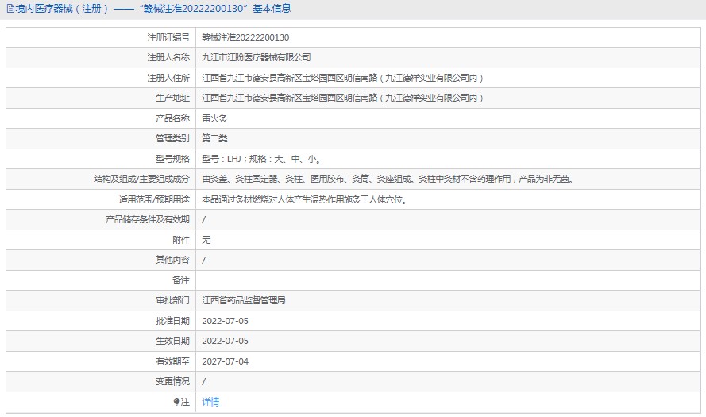The width and height of the screenshot is (706, 417).
Task: Click the 型号规格 label
Action: 173,159
